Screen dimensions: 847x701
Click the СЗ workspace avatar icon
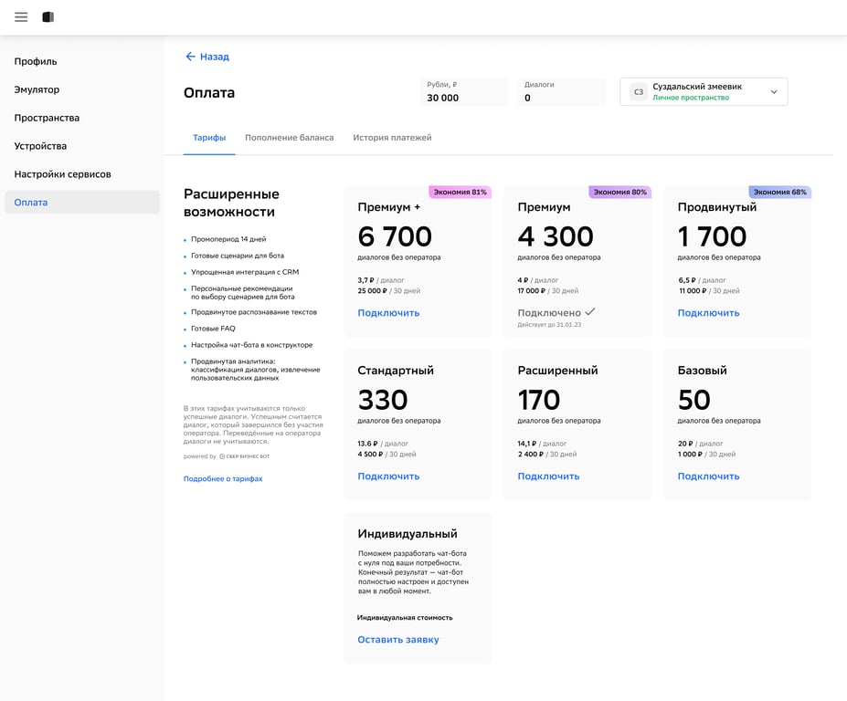point(639,91)
